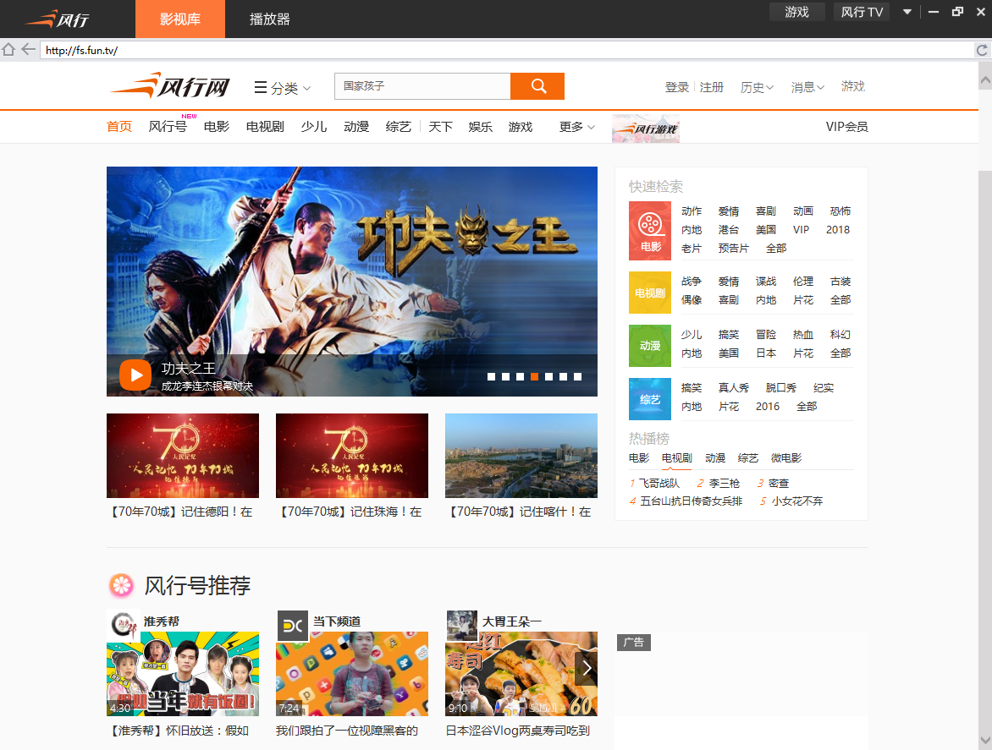
Task: Open 当下频道 channel logo
Action: pos(293,626)
